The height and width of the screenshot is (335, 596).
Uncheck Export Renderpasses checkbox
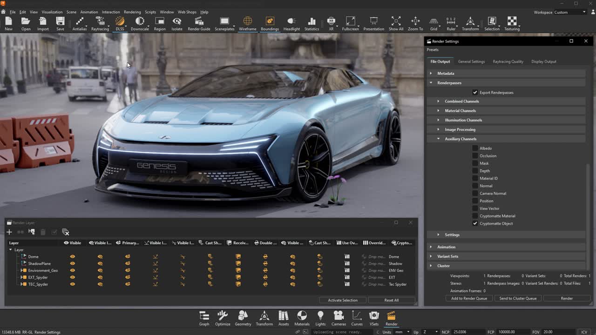pyautogui.click(x=475, y=93)
